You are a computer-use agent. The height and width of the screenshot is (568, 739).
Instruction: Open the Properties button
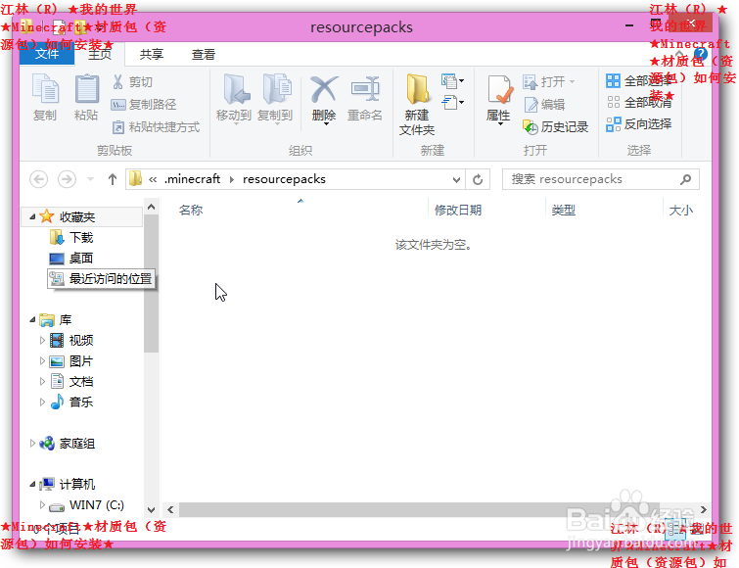(x=498, y=99)
